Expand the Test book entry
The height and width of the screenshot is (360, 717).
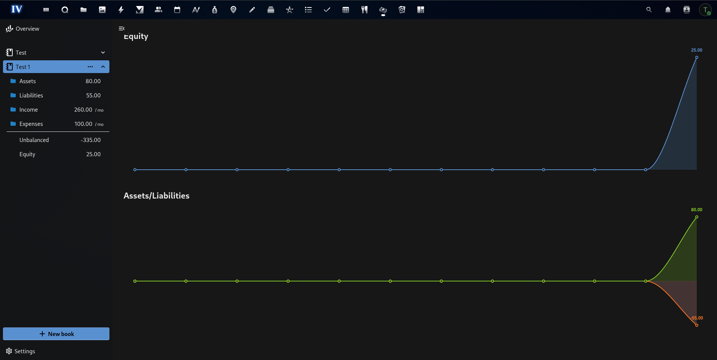coord(103,52)
